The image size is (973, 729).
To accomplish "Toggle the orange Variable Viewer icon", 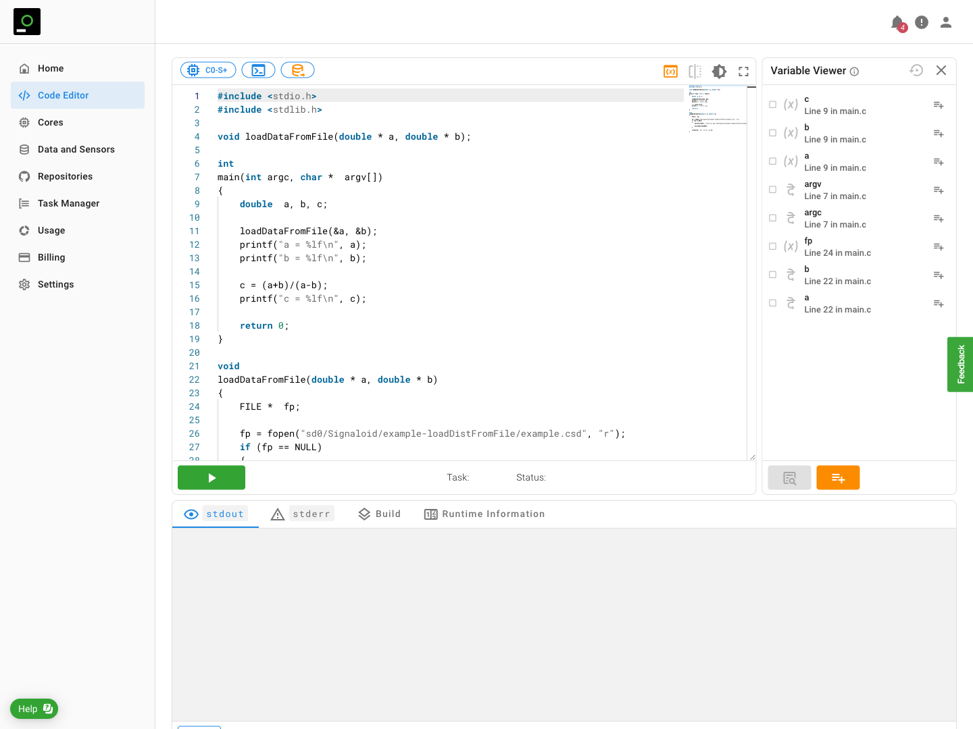I will coord(670,72).
